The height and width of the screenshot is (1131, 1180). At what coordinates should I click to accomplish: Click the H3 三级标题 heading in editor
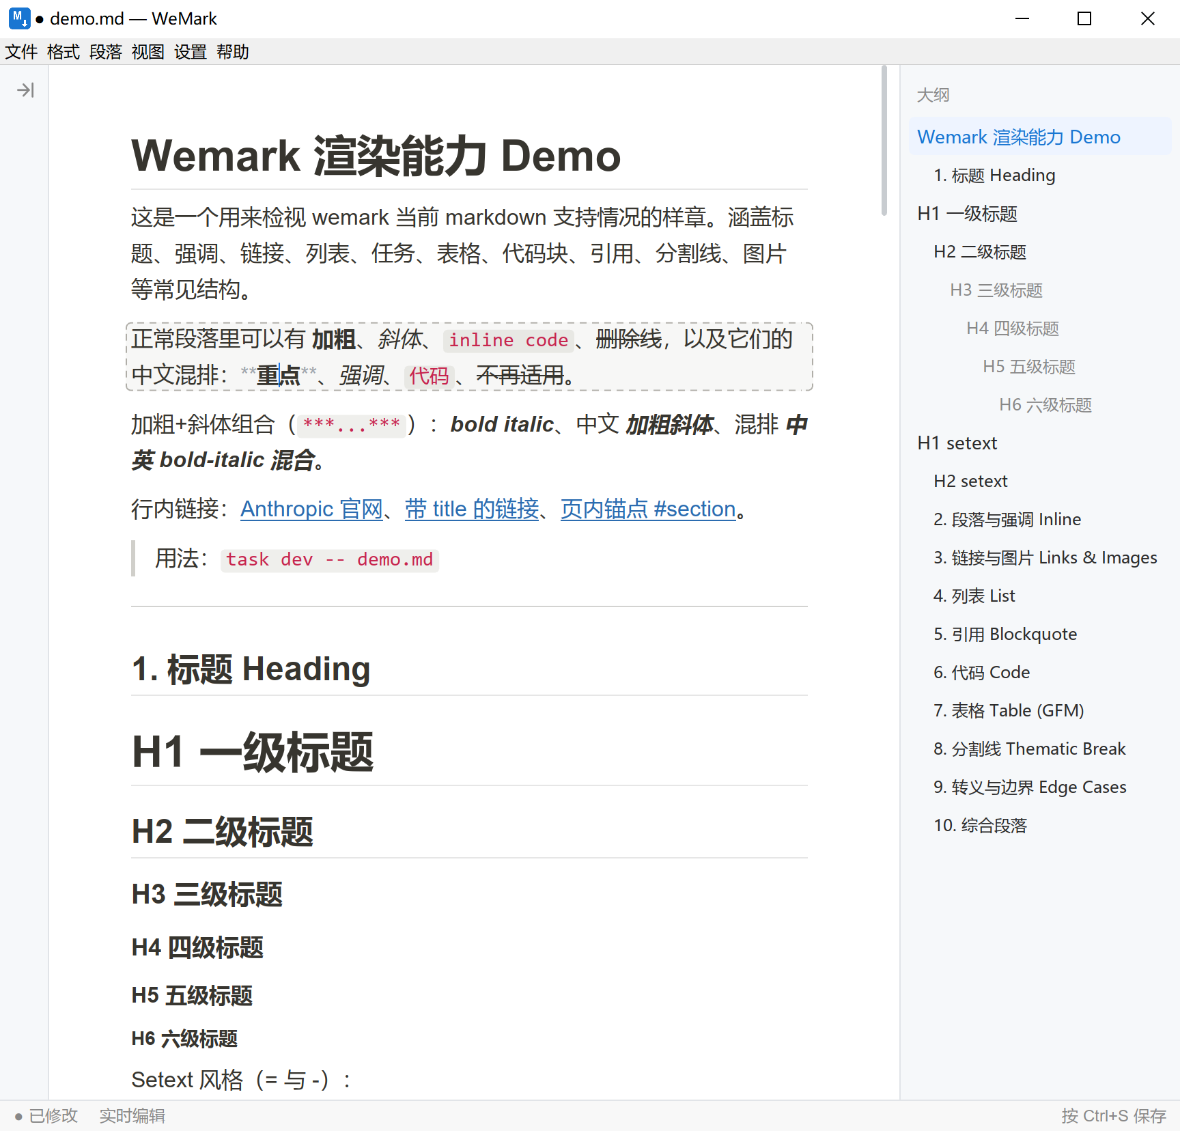pyautogui.click(x=207, y=894)
